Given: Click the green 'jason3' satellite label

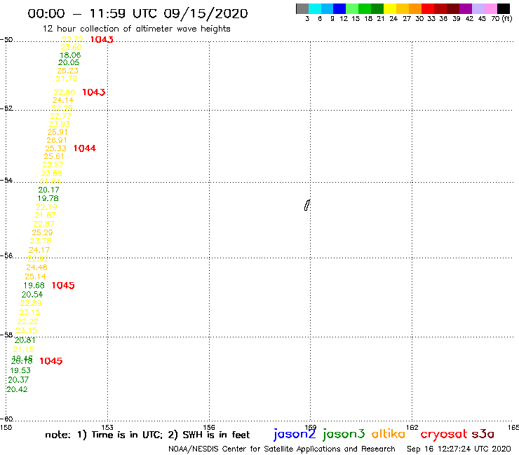Looking at the screenshot, I should [344, 434].
